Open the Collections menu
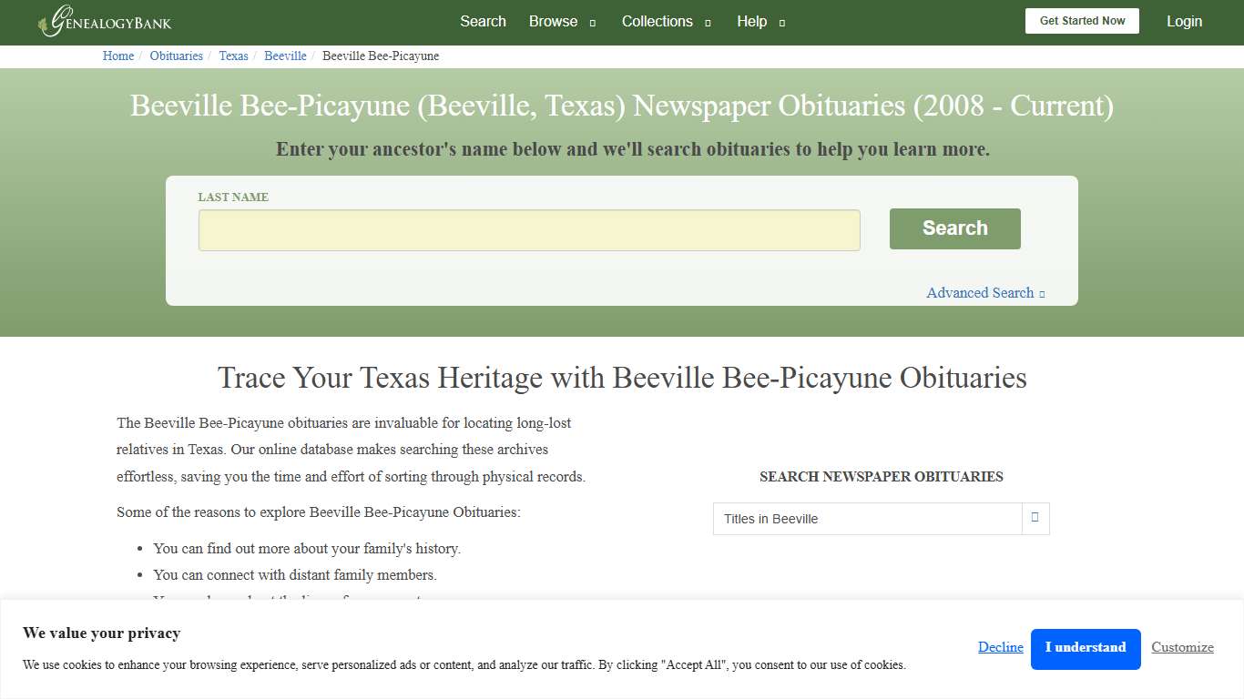This screenshot has width=1244, height=699. tap(657, 21)
